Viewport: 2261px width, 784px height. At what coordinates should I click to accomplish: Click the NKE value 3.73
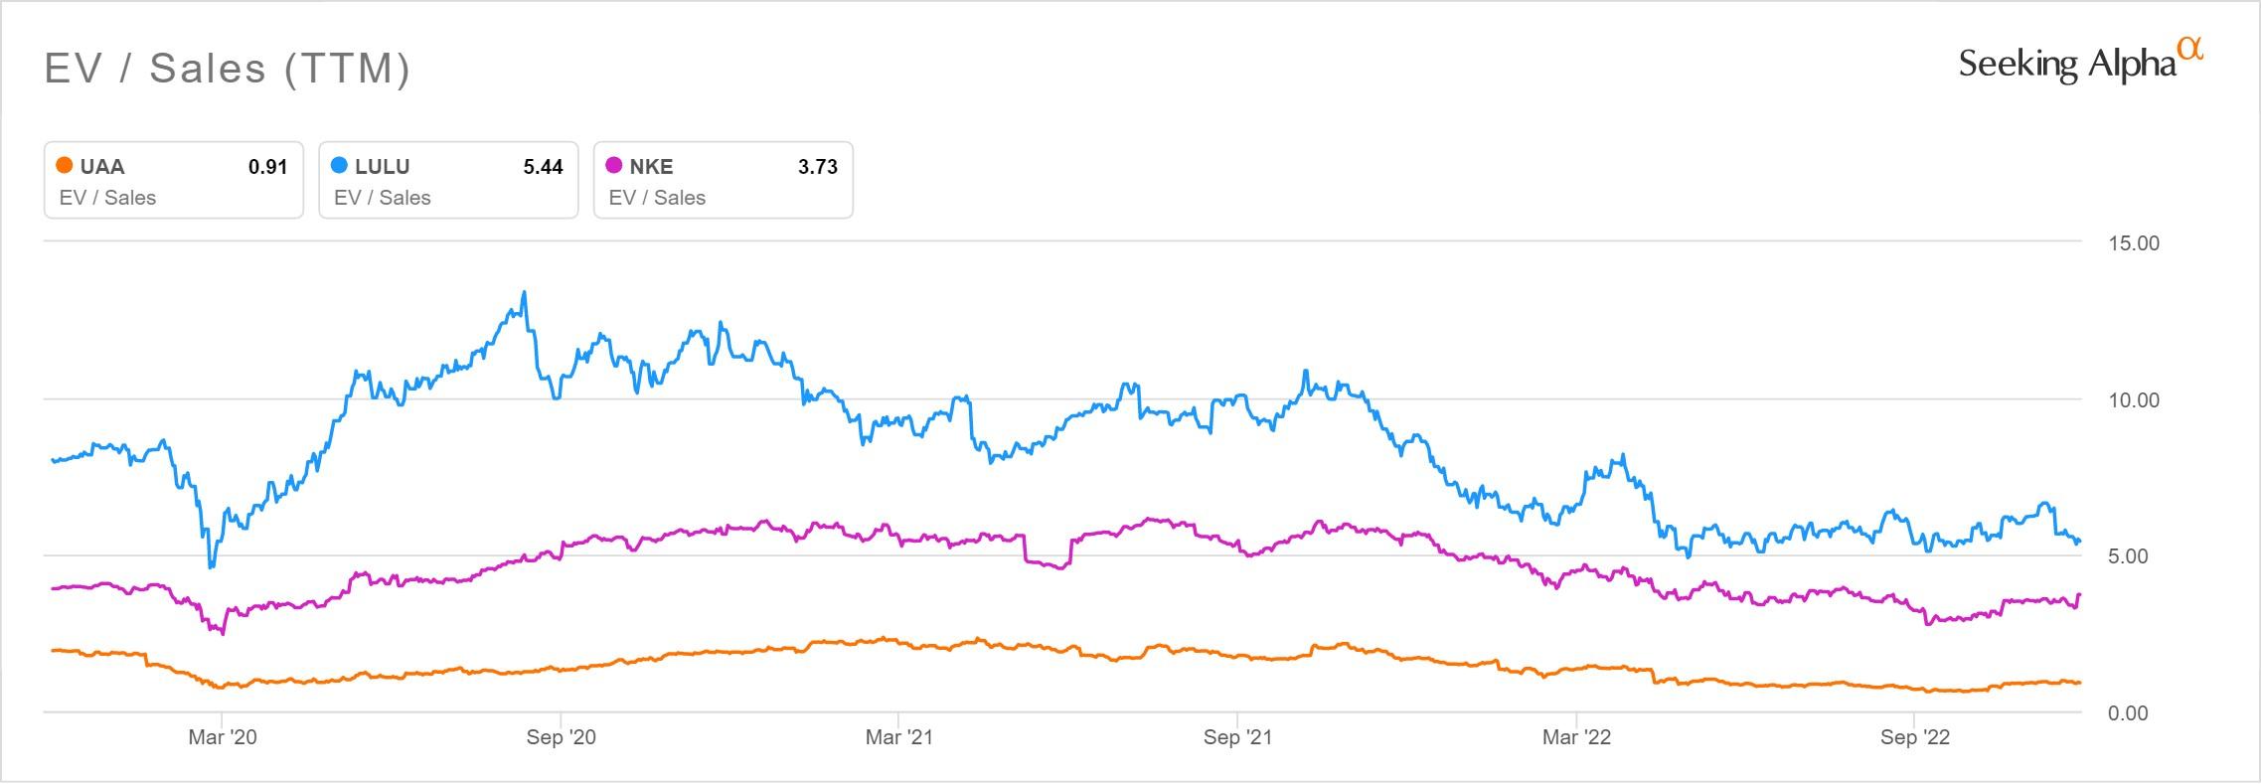coord(817,167)
